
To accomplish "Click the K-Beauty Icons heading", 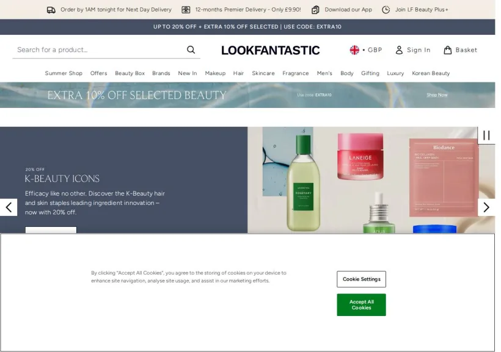I will (62, 179).
